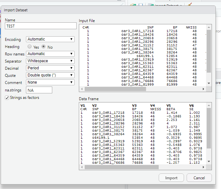
Task: Click the NMISS header in Input File
Action: [191, 27]
